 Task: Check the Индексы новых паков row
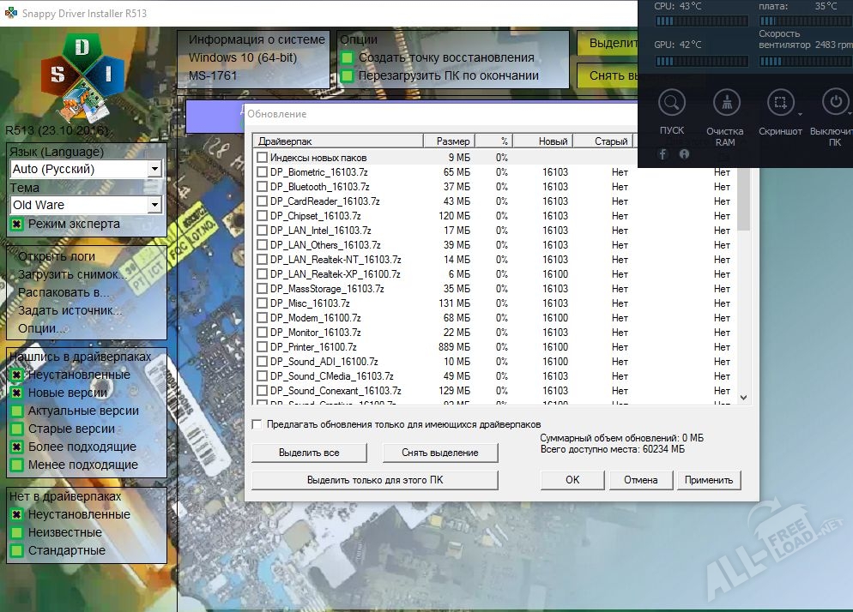(x=263, y=158)
